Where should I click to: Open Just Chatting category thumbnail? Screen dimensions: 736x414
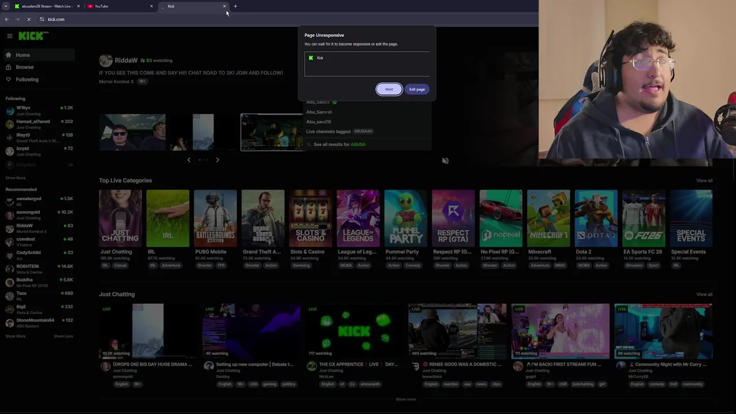pyautogui.click(x=120, y=218)
